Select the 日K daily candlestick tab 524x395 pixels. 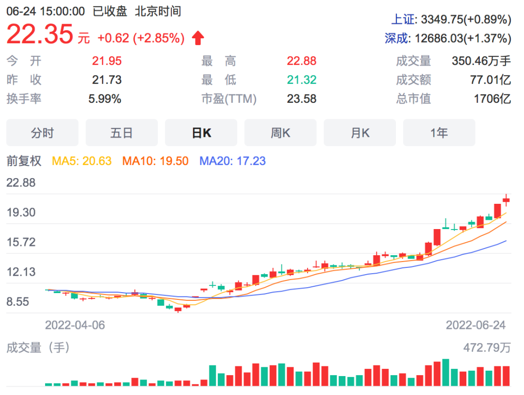pos(201,132)
